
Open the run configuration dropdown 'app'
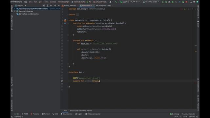point(130,2)
